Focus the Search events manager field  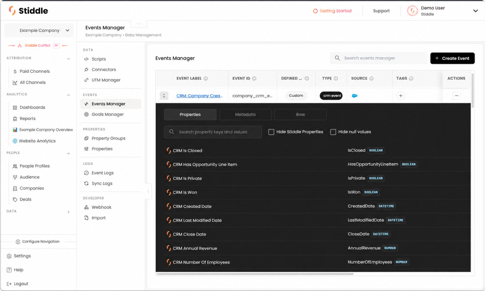click(379, 58)
